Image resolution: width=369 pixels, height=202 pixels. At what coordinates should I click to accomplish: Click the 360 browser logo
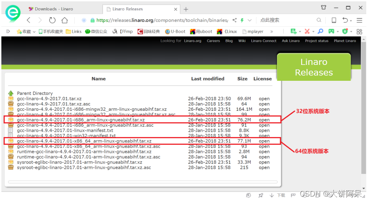pyautogui.click(x=13, y=13)
